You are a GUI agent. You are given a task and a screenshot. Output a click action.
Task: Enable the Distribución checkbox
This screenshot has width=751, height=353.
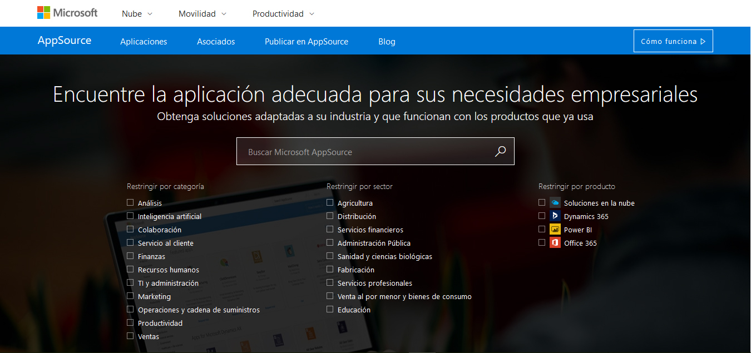[330, 216]
